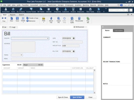134x100 pixels.
Task: Collapse the ribbon with up chevron
Action: point(131,15)
